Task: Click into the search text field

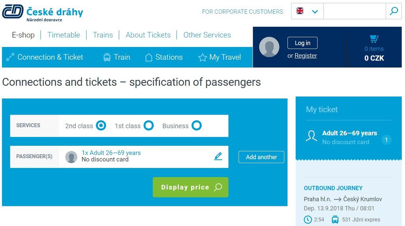Action: [x=354, y=11]
